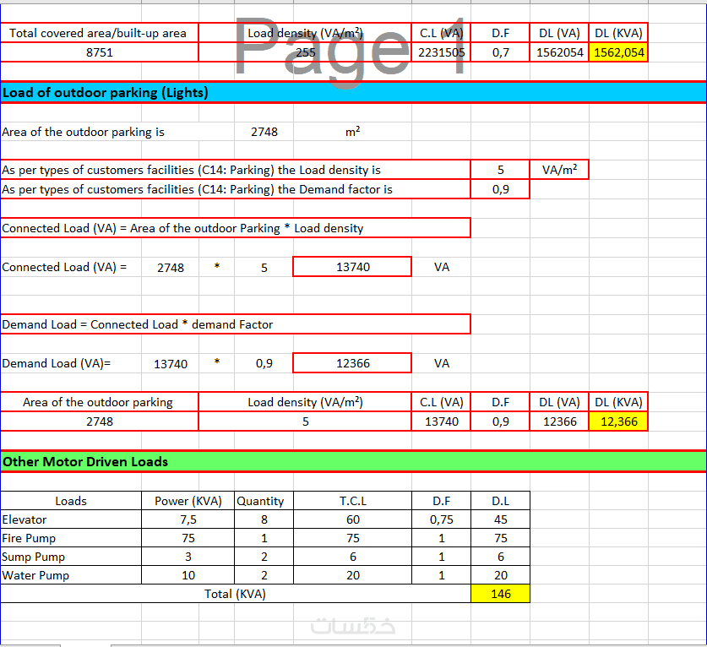Click the load density value 255
The height and width of the screenshot is (647, 707).
click(x=305, y=52)
